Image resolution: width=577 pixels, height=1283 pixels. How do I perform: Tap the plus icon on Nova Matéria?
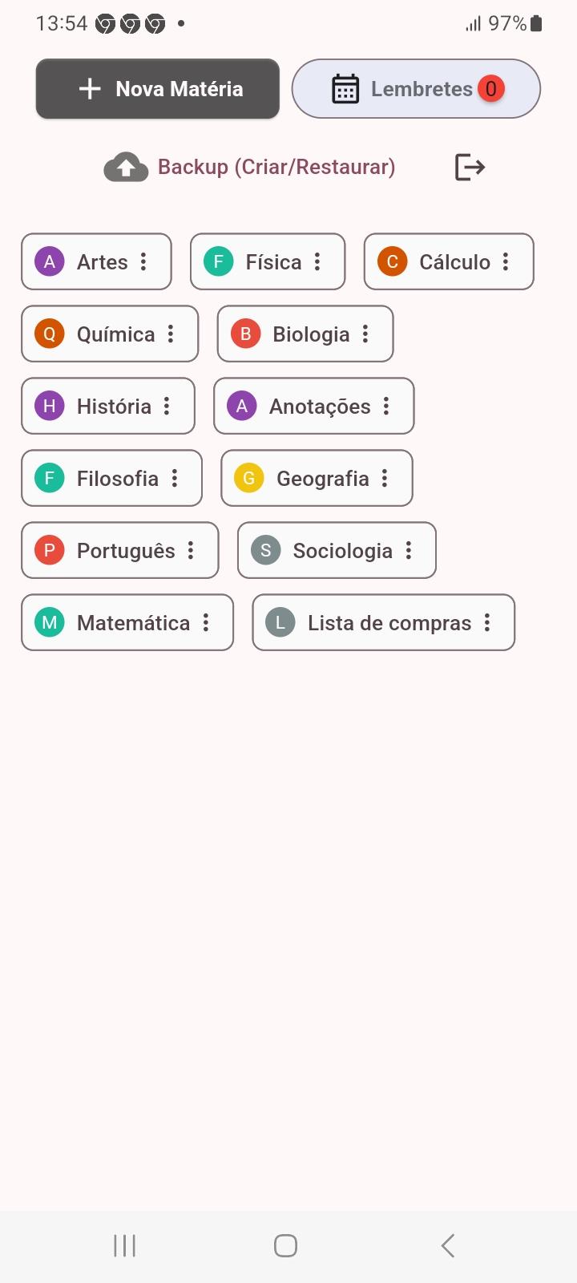pyautogui.click(x=90, y=89)
